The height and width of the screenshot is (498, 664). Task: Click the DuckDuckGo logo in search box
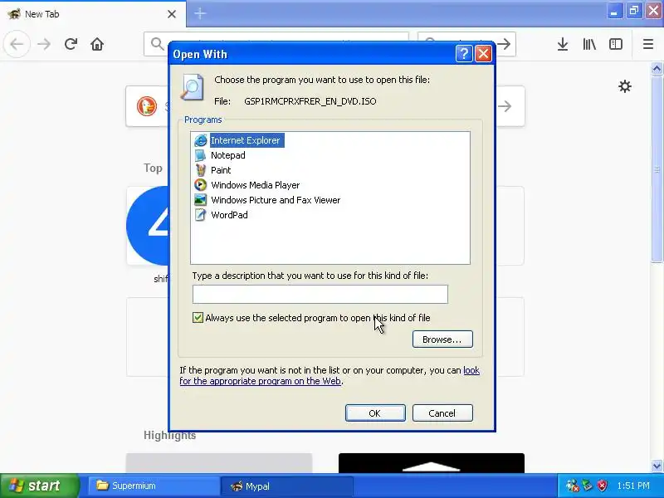coord(147,106)
